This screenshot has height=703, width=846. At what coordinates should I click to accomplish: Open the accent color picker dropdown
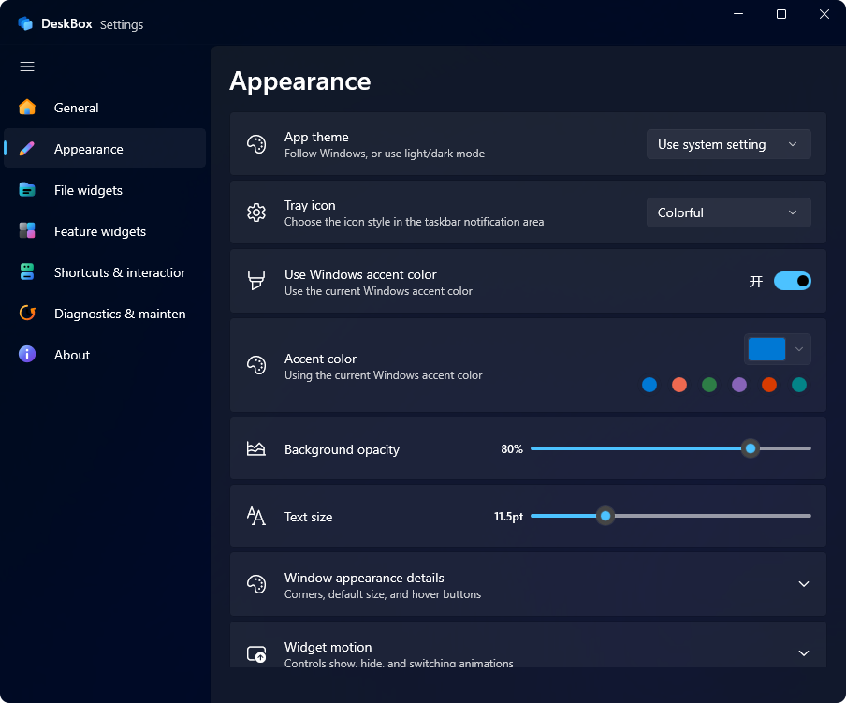[777, 349]
